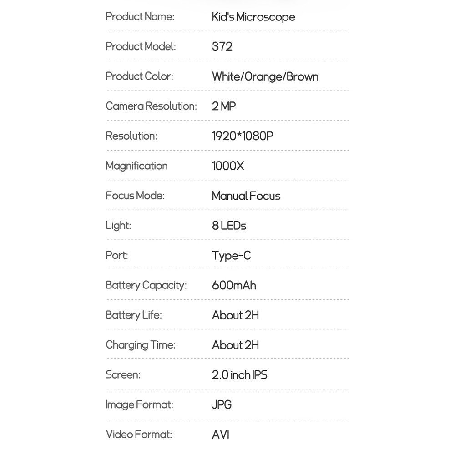Click the Battery Life label
The height and width of the screenshot is (455, 455).
pyautogui.click(x=133, y=315)
